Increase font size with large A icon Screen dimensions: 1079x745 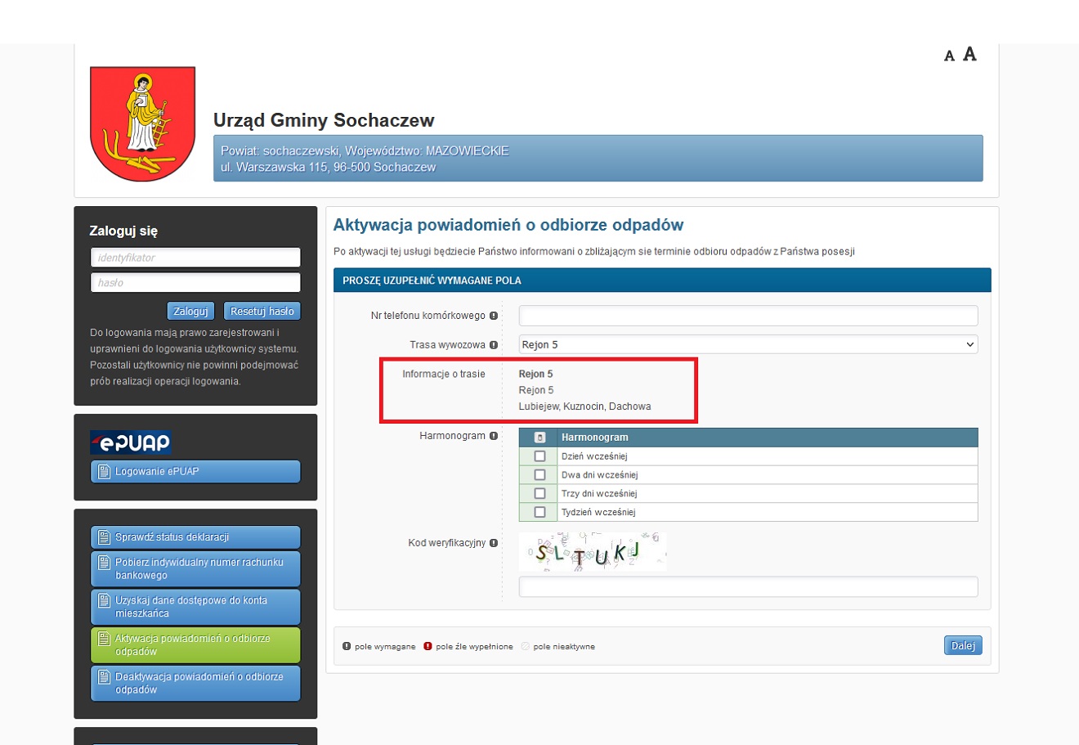[969, 54]
